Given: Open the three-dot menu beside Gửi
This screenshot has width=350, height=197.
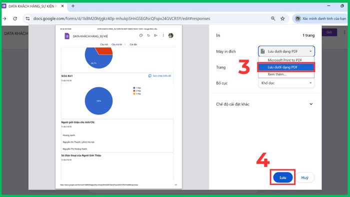Looking at the screenshot, I should pyautogui.click(x=344, y=32).
